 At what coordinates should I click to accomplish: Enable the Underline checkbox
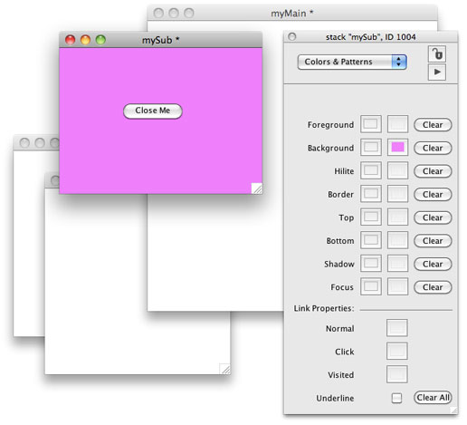(x=396, y=398)
